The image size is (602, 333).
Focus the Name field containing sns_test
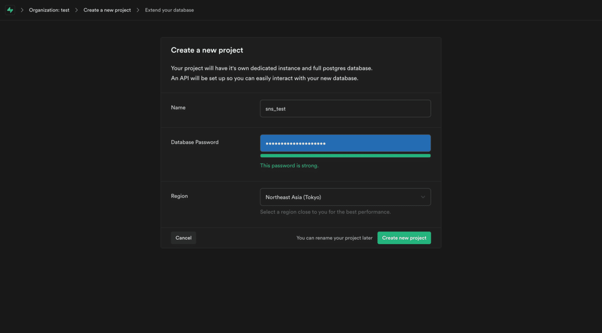345,108
